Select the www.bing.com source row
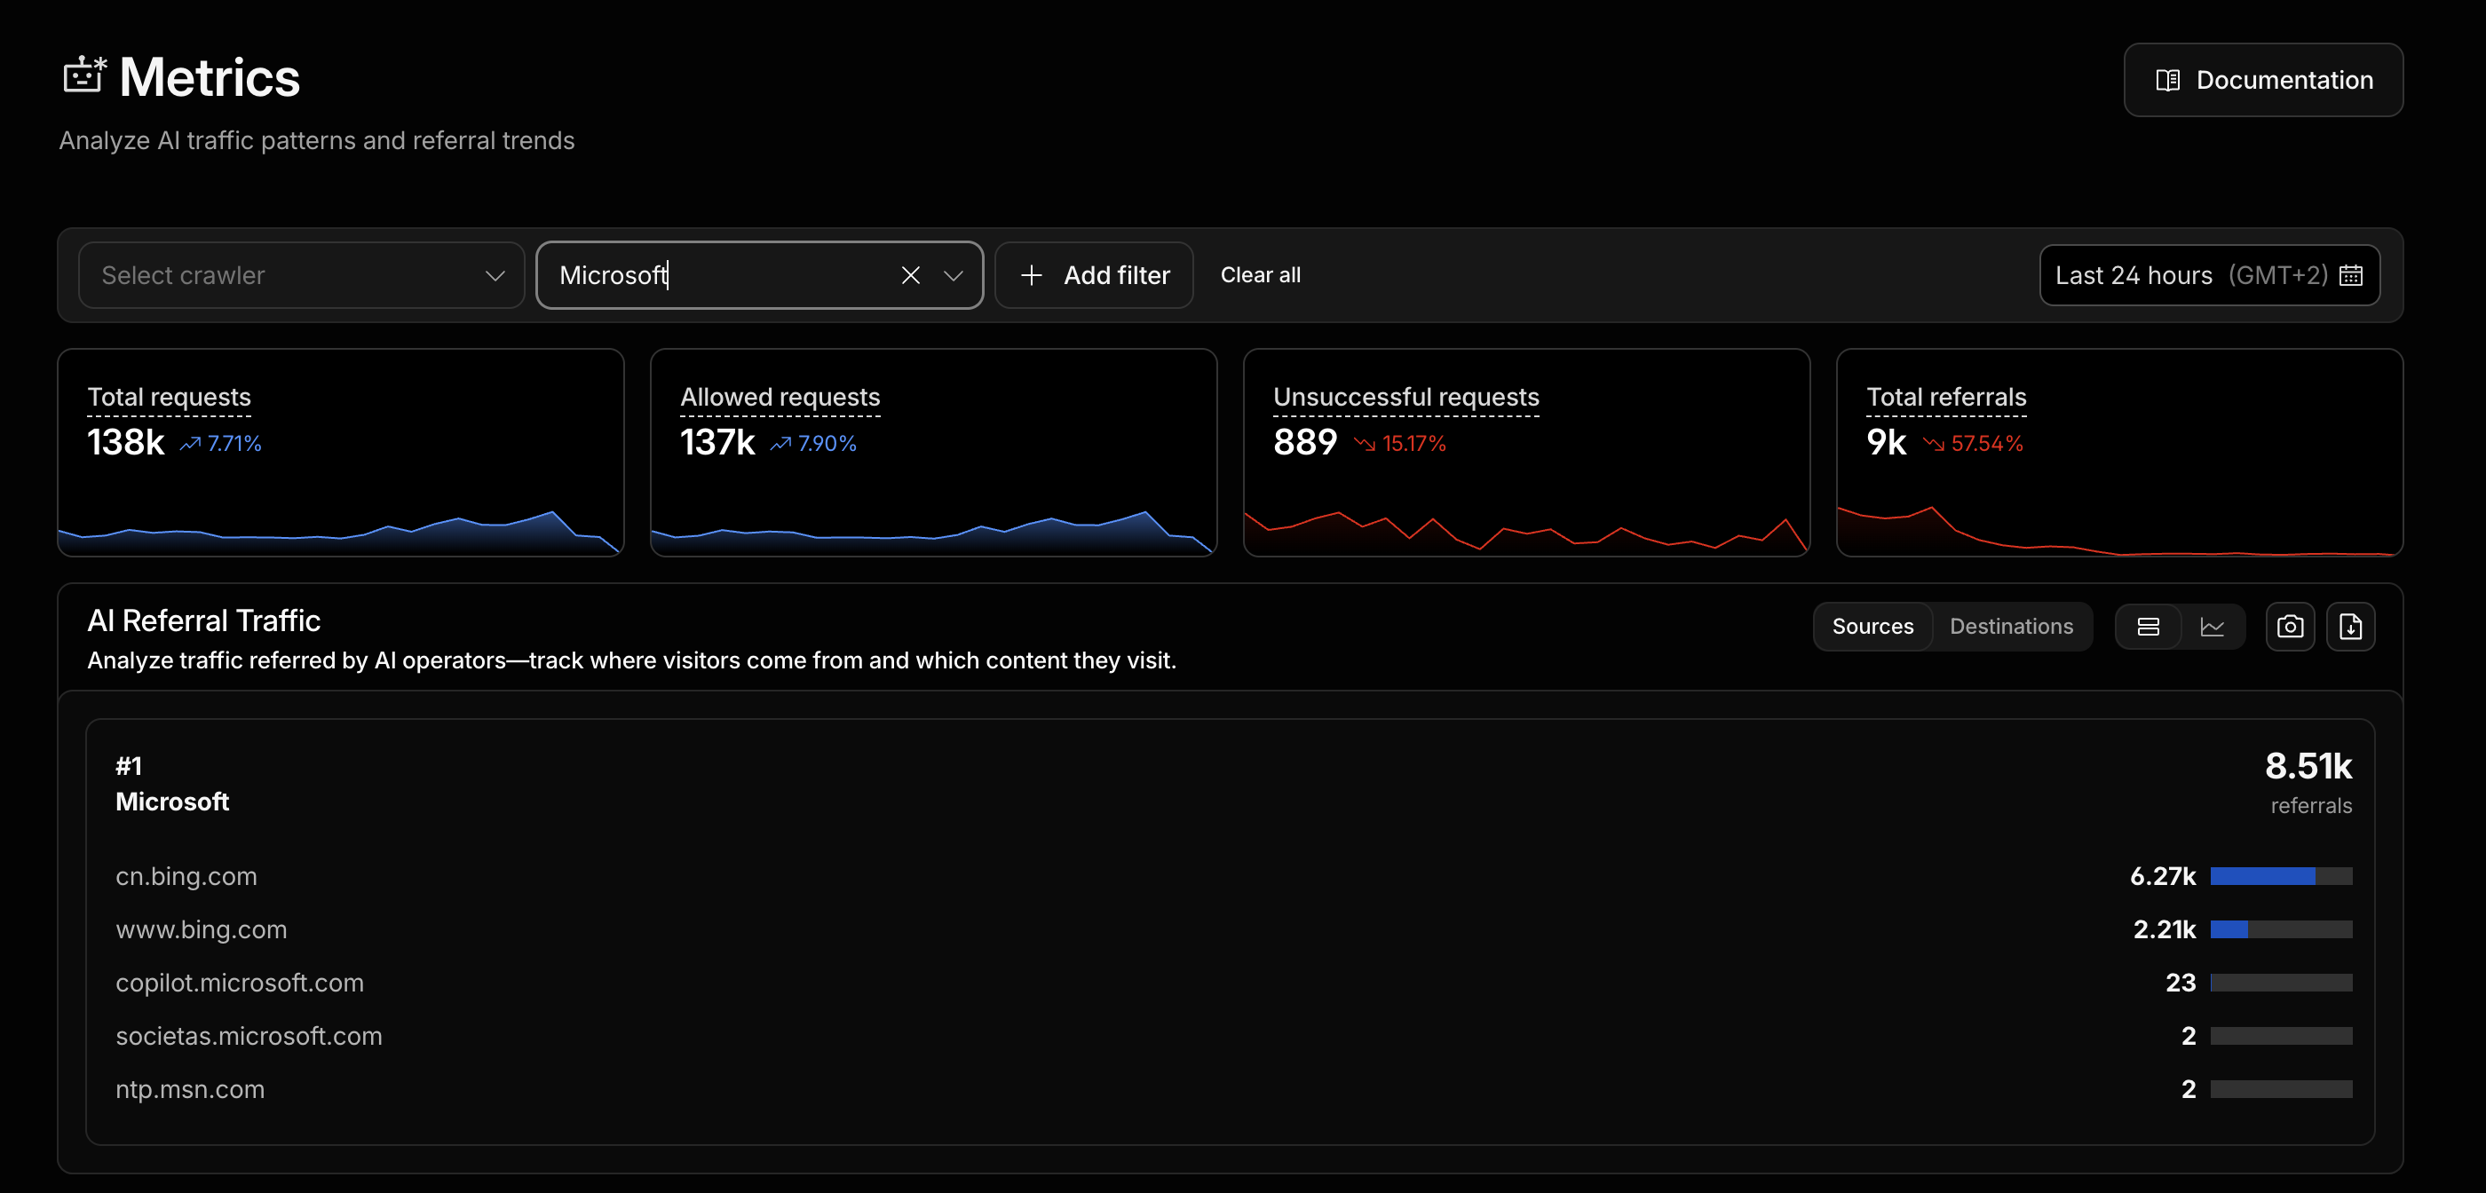The height and width of the screenshot is (1193, 2486). tap(1233, 929)
